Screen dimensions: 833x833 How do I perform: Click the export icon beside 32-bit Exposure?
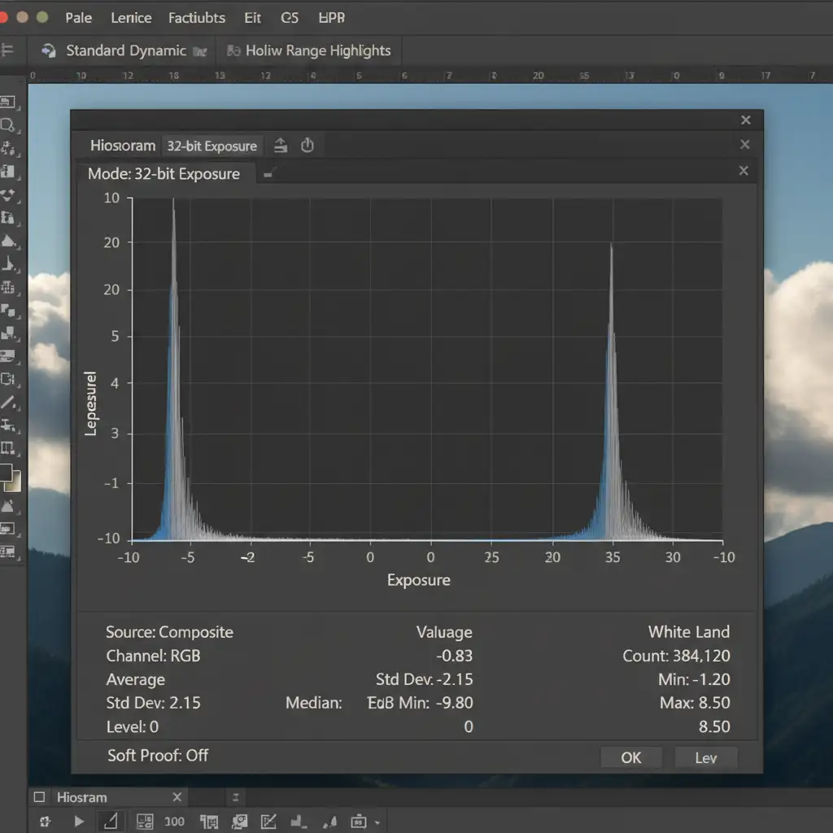click(281, 146)
